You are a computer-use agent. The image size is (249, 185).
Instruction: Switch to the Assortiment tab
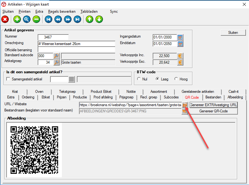[159, 92]
